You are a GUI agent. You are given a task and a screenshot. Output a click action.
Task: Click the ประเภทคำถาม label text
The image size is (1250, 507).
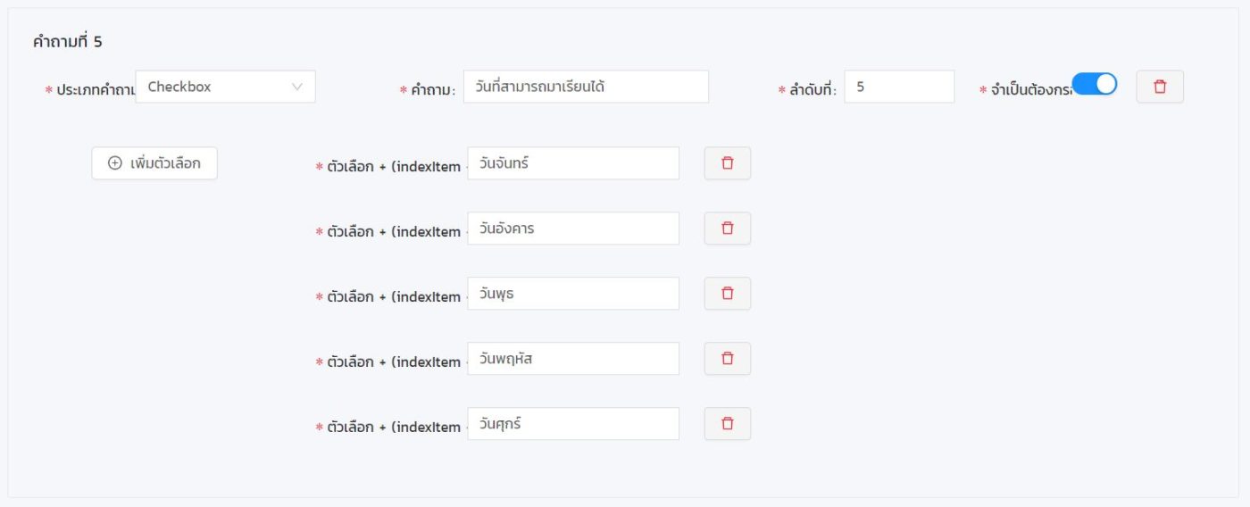point(95,90)
